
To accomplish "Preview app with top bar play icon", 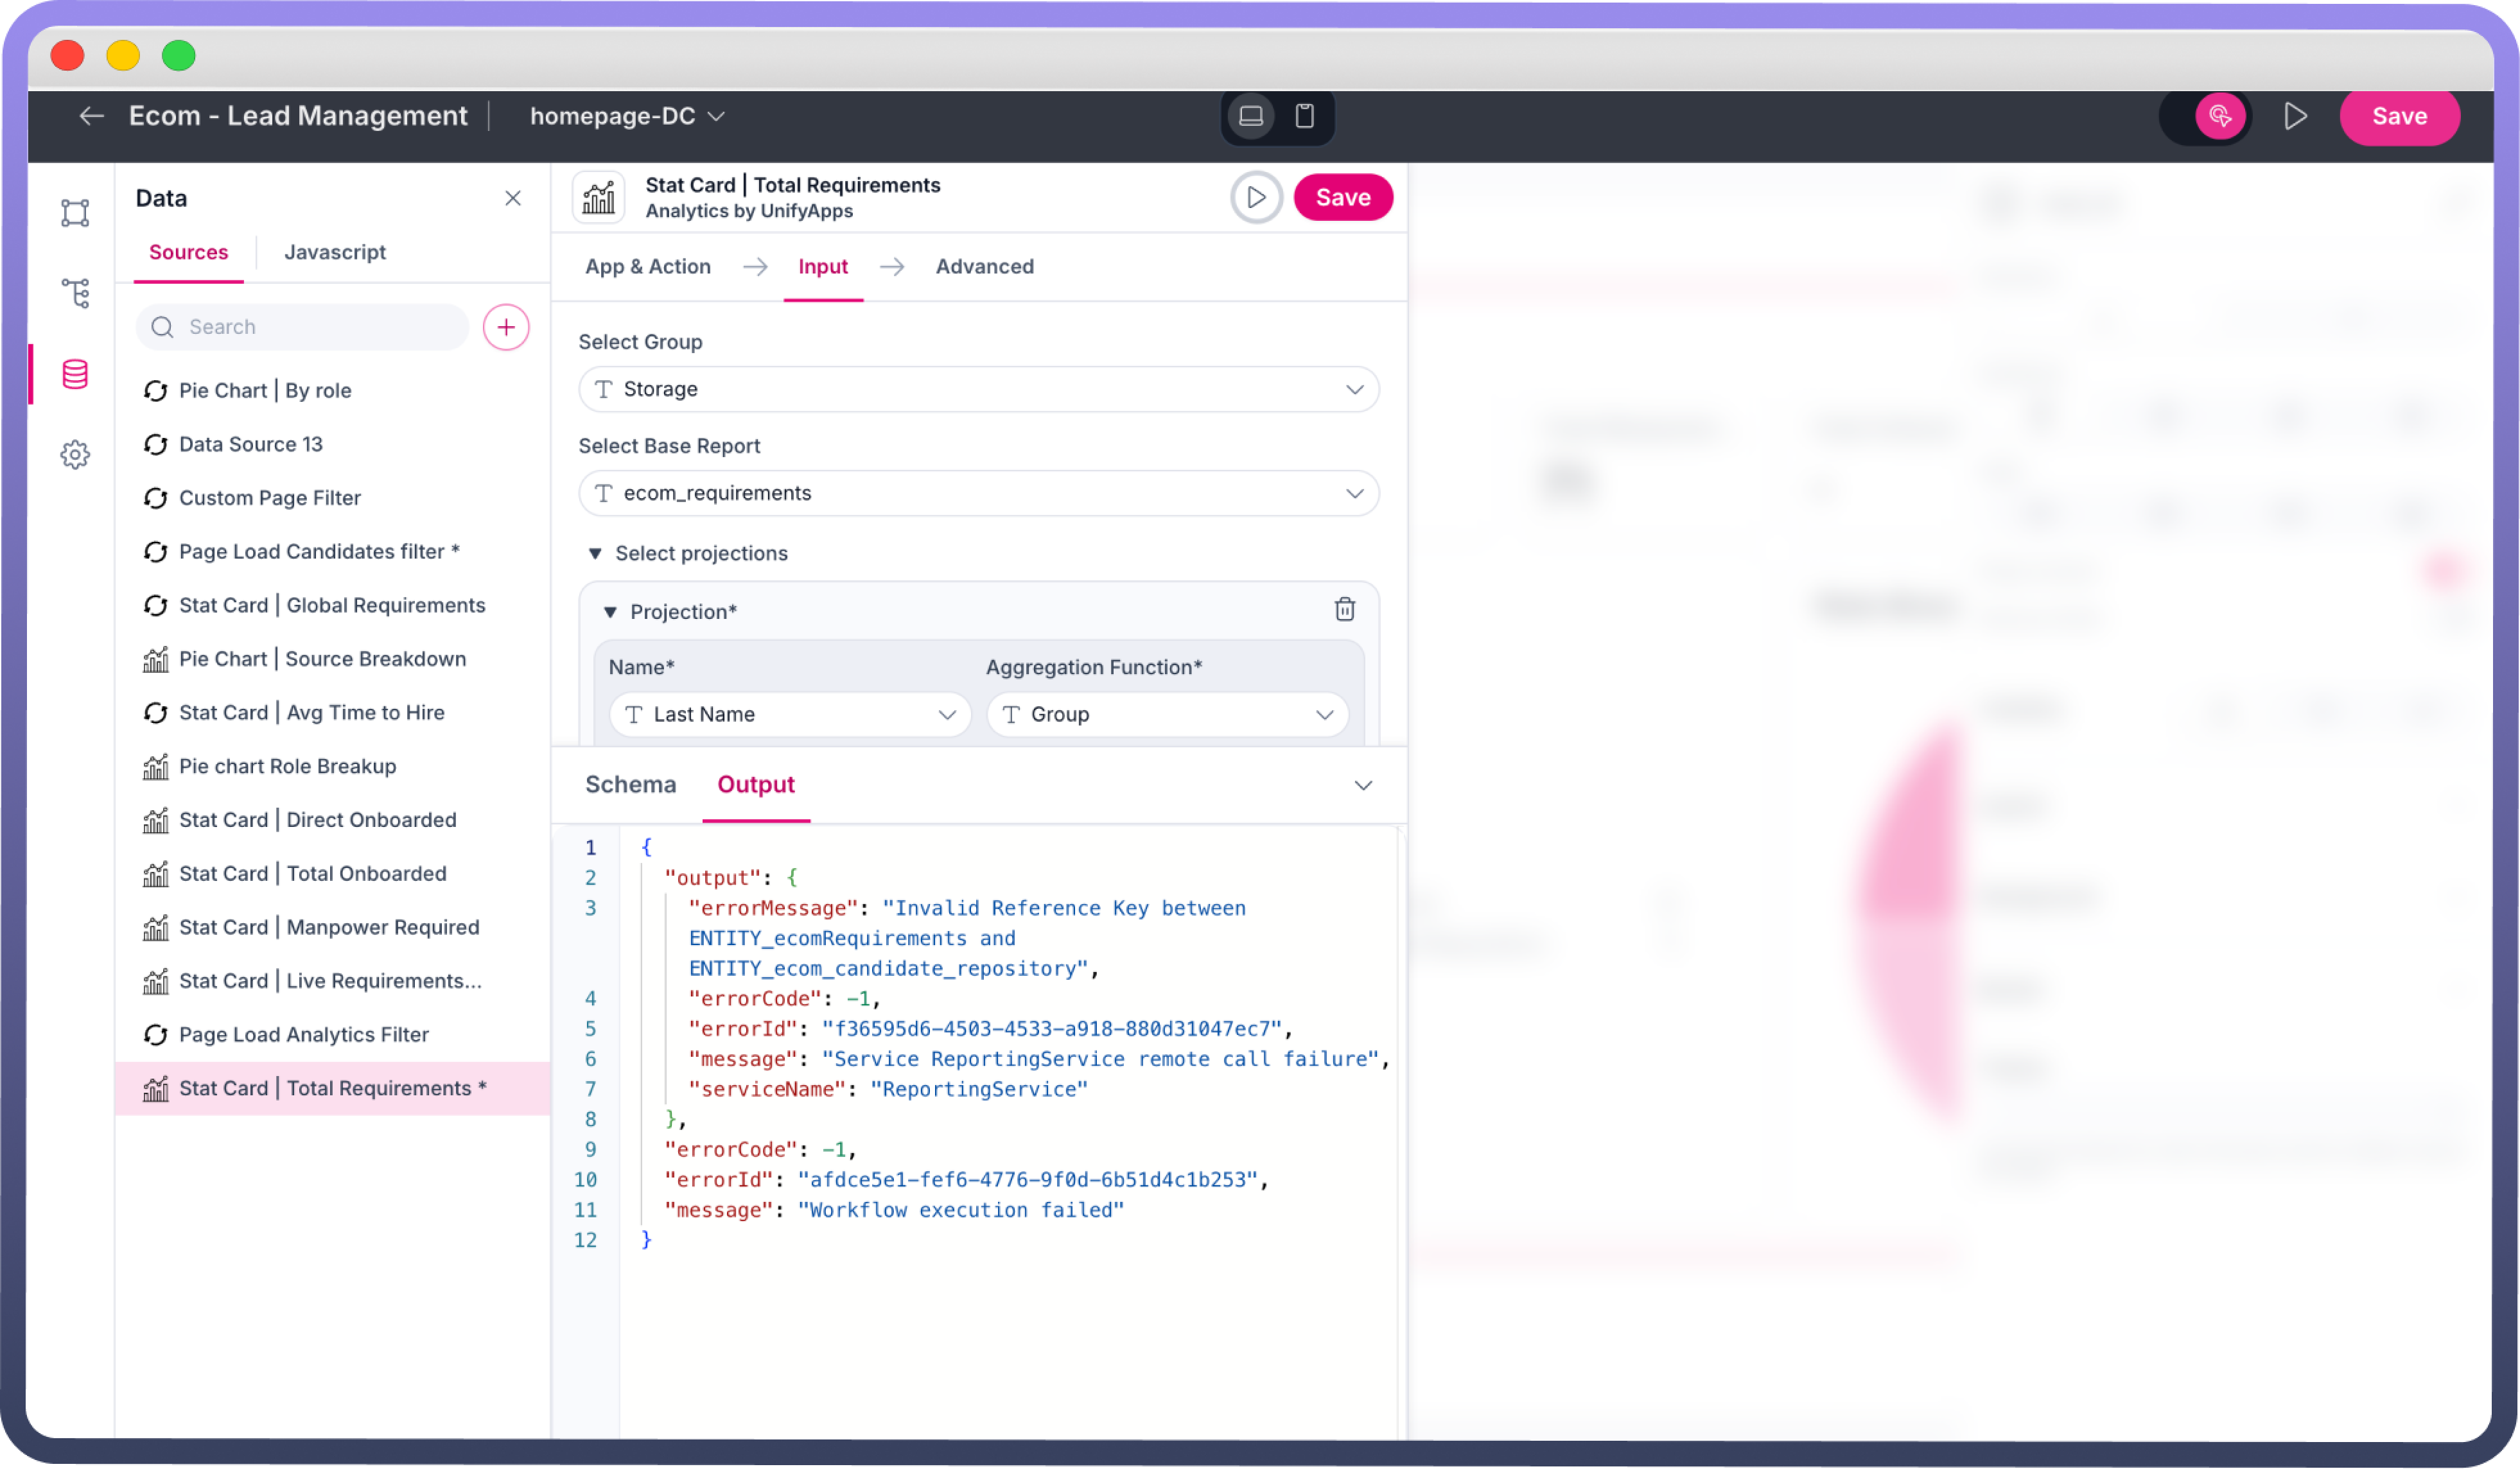I will [x=2295, y=116].
